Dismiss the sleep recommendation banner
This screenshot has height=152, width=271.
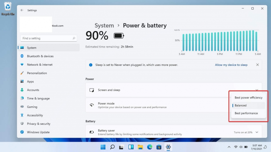tap(257, 65)
